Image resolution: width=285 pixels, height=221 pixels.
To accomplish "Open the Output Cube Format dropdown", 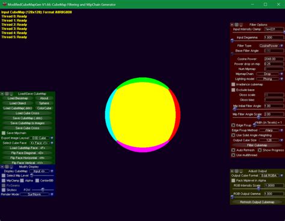I will click(281, 175).
